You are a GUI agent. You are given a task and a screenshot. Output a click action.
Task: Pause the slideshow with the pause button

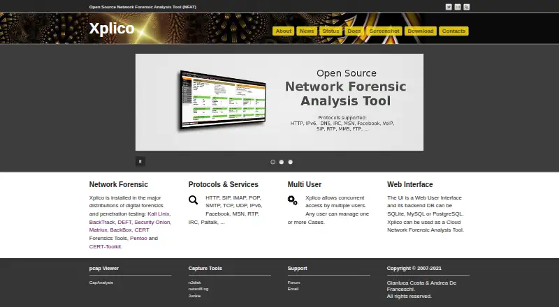coord(140,161)
